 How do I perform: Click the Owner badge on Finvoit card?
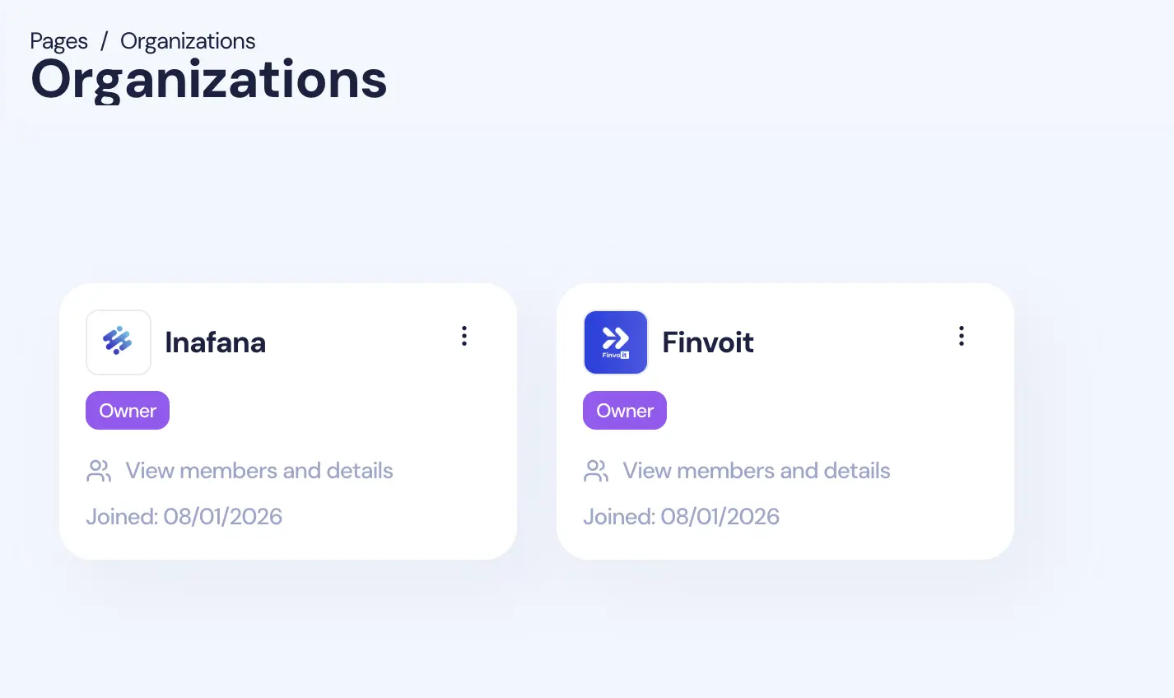(x=625, y=411)
